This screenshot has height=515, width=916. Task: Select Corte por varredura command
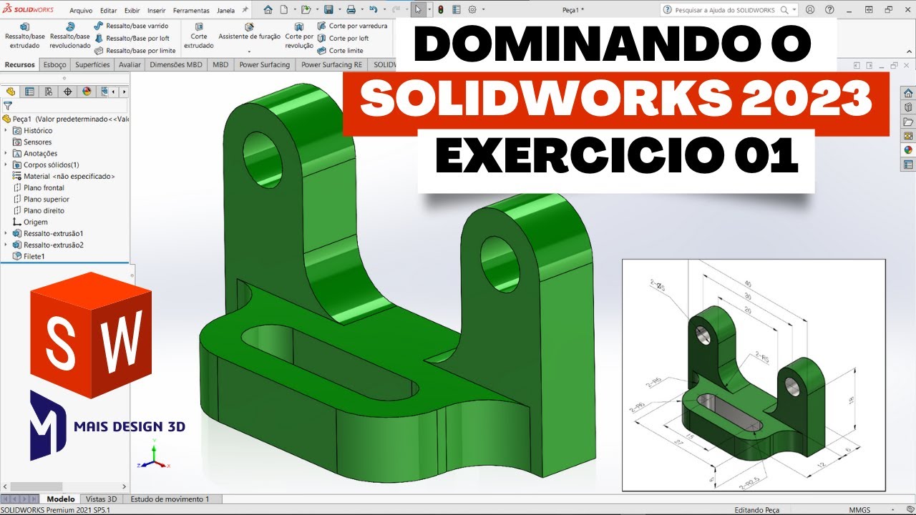352,26
